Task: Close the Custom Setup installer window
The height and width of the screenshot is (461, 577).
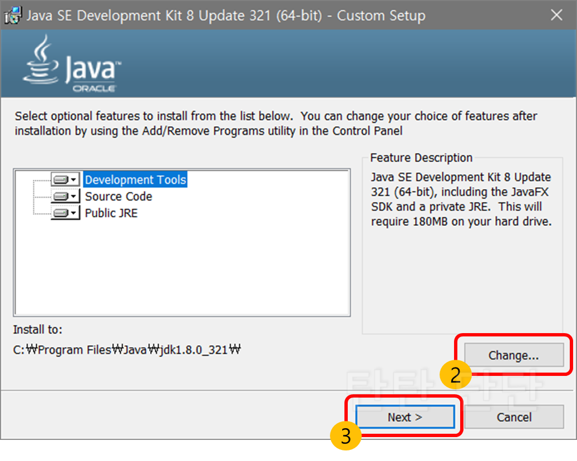Action: 556,15
